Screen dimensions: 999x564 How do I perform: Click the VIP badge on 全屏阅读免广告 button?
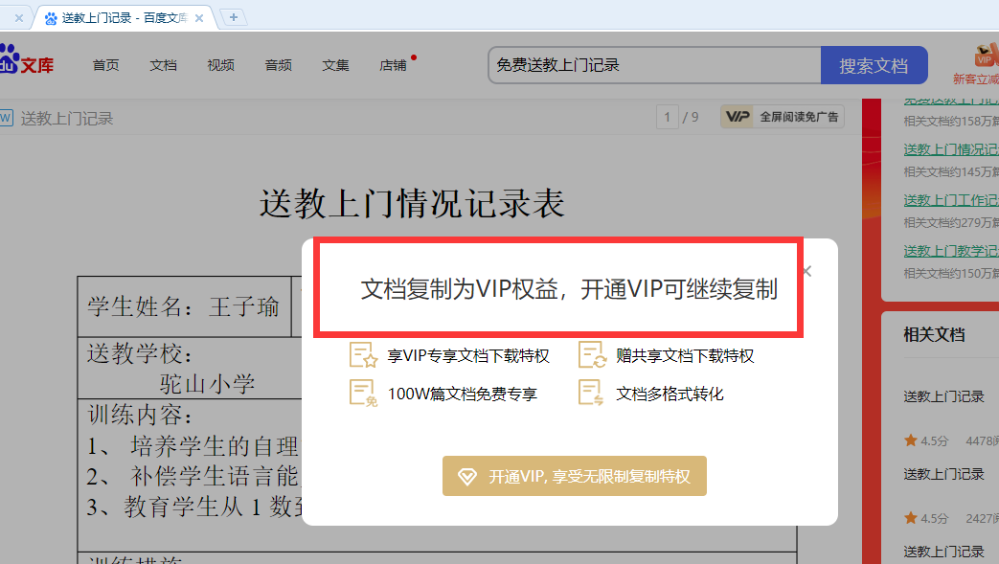click(x=737, y=117)
